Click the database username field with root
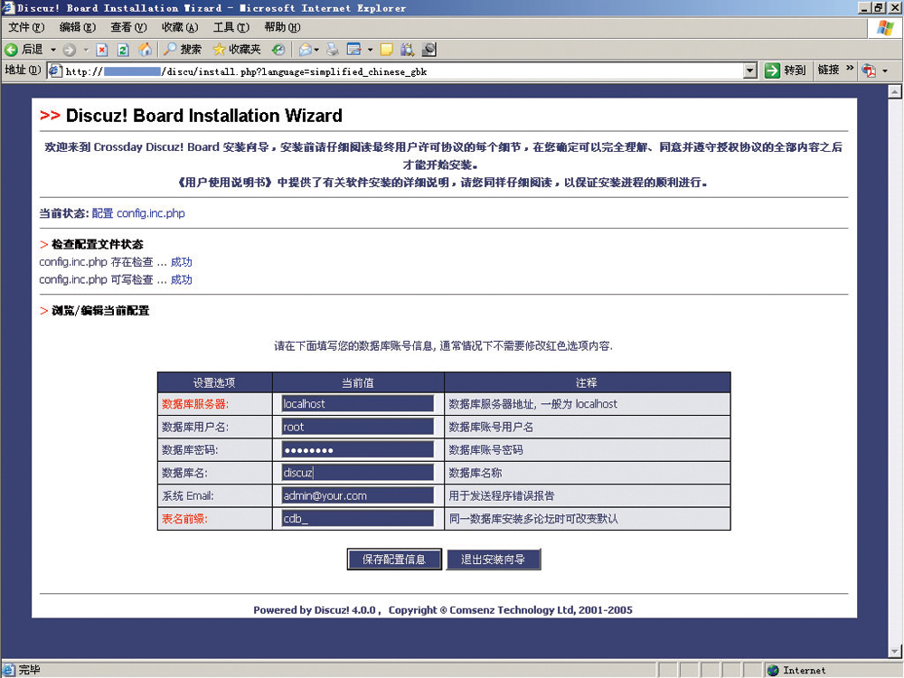This screenshot has height=678, width=904. 357,427
